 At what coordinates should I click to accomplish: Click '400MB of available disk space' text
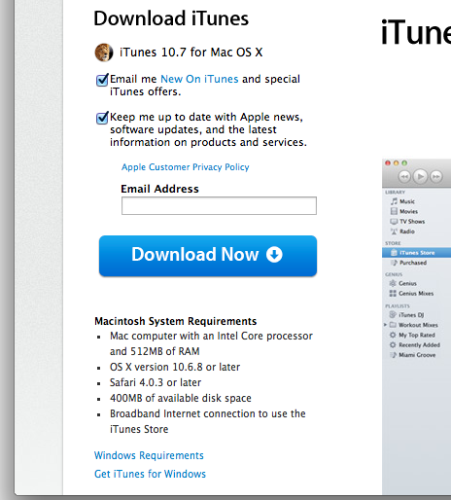pos(181,398)
